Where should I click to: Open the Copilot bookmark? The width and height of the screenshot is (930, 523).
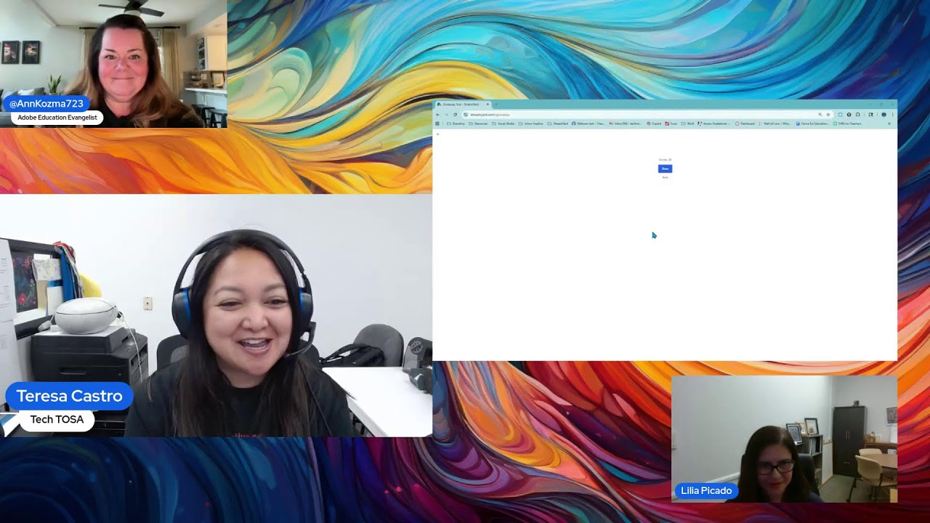[x=654, y=123]
